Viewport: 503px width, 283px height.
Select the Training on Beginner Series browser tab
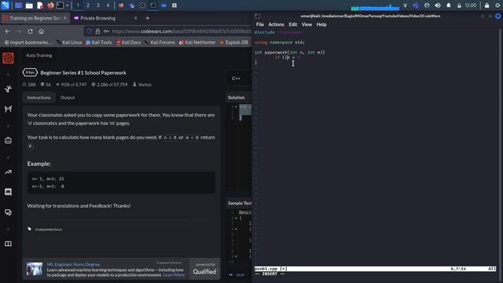[35, 18]
